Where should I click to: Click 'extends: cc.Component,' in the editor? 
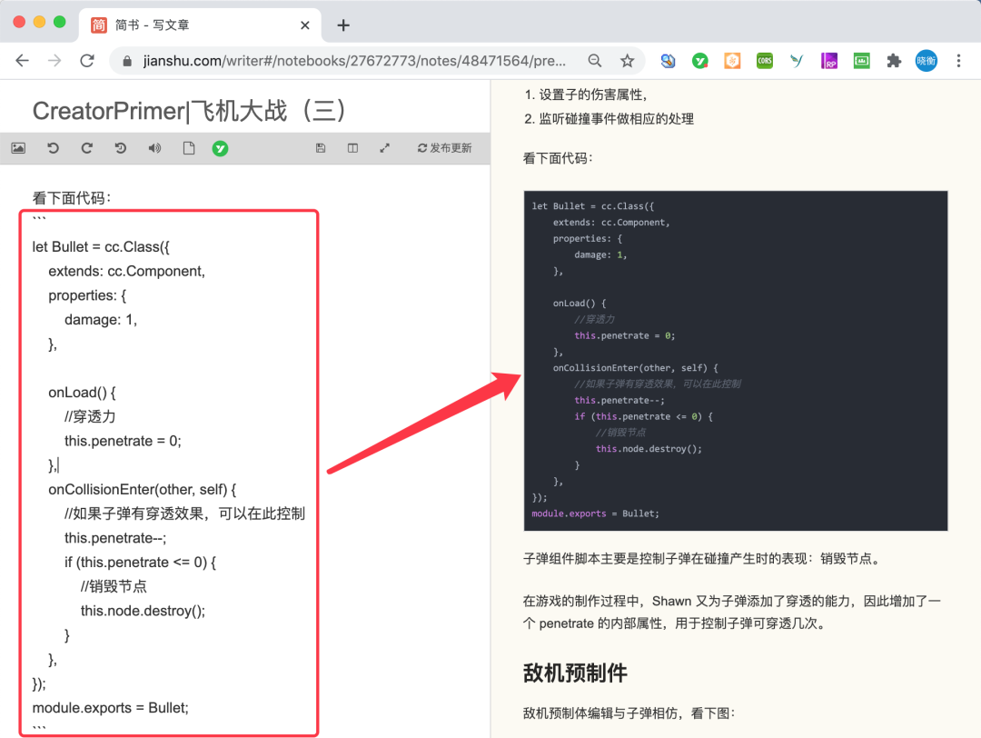[x=127, y=271]
